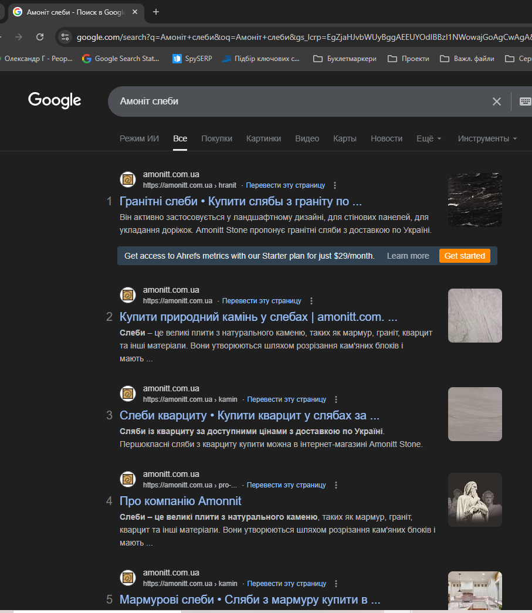
Task: Open Мармурові слеби result title
Action: pyautogui.click(x=250, y=600)
